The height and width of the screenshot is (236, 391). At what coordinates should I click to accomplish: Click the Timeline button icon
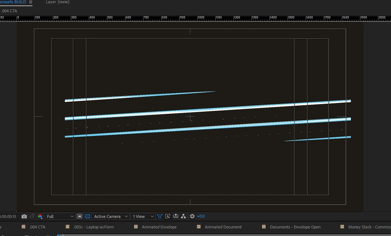(x=176, y=216)
